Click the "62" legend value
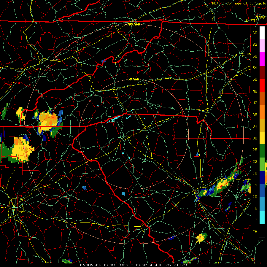Image resolution: width=267 pixels, height=267 pixels. pyautogui.click(x=255, y=44)
